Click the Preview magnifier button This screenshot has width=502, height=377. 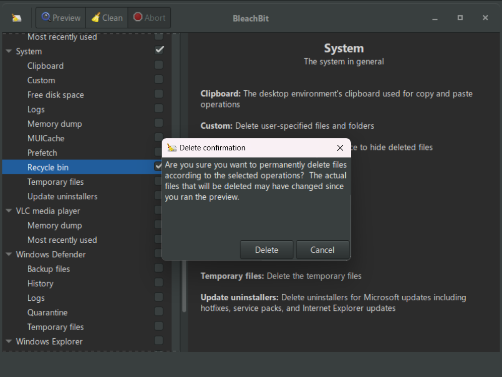tap(61, 18)
